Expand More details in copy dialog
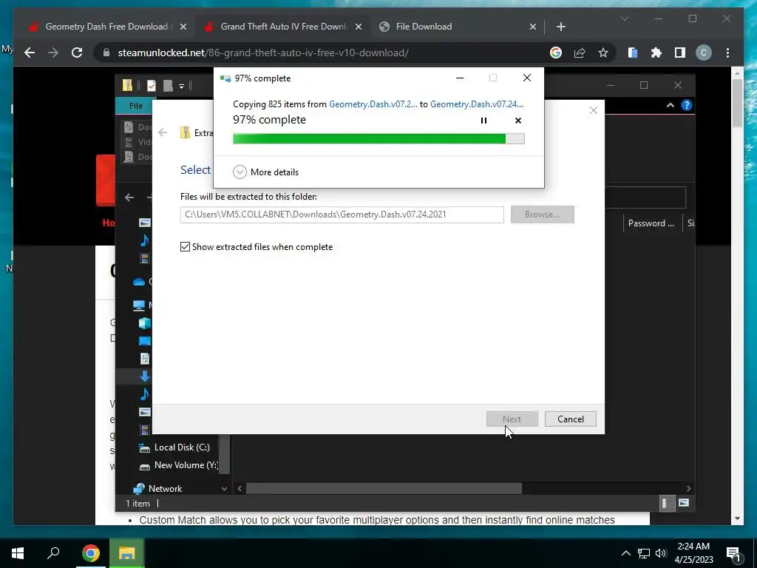Viewport: 757px width, 568px height. tap(266, 172)
